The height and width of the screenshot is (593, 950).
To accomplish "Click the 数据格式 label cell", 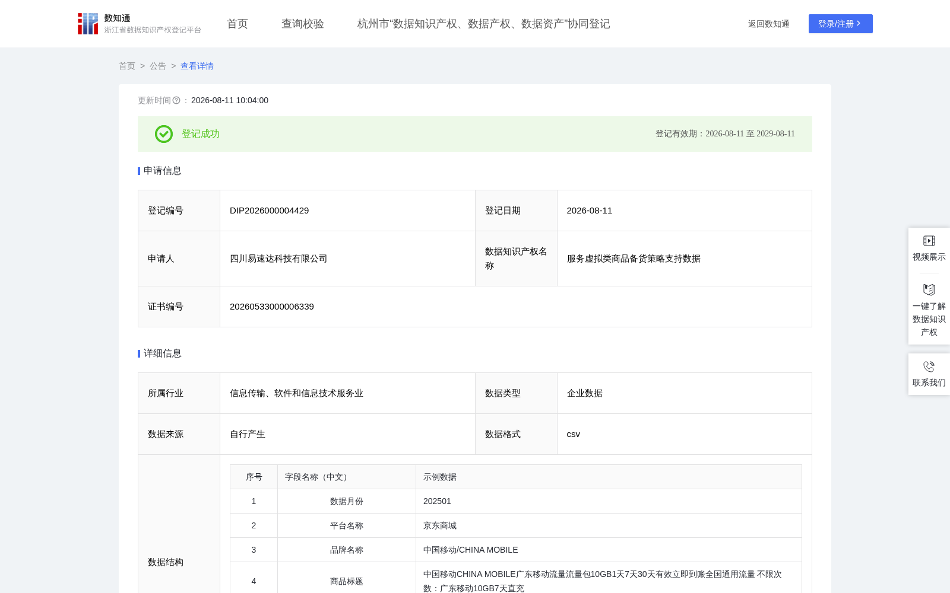I will click(x=516, y=434).
